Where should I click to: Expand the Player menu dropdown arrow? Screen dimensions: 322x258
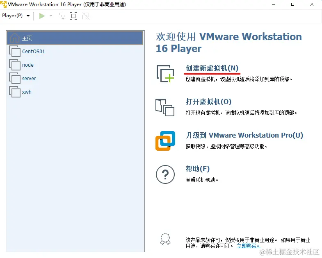(28, 16)
